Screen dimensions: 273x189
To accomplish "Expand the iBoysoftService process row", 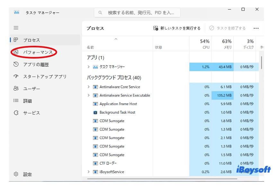I will click(89, 172).
